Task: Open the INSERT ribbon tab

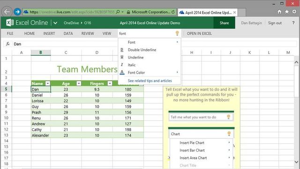Action: tap(49, 33)
